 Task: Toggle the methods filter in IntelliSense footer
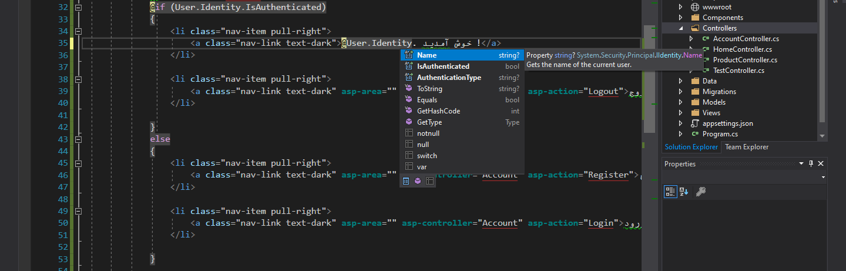[418, 181]
